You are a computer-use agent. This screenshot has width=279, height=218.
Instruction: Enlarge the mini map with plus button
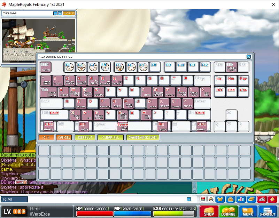point(60,13)
